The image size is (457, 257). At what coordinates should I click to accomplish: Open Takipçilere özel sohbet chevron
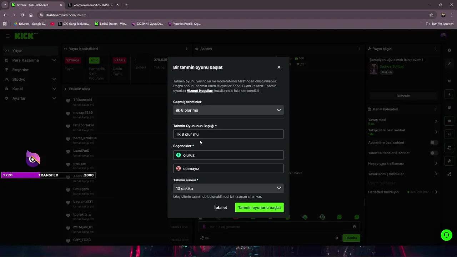click(x=436, y=132)
